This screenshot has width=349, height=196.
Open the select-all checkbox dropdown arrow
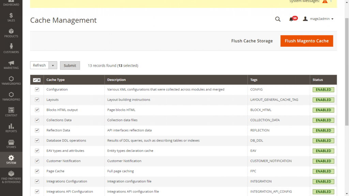[39, 80]
